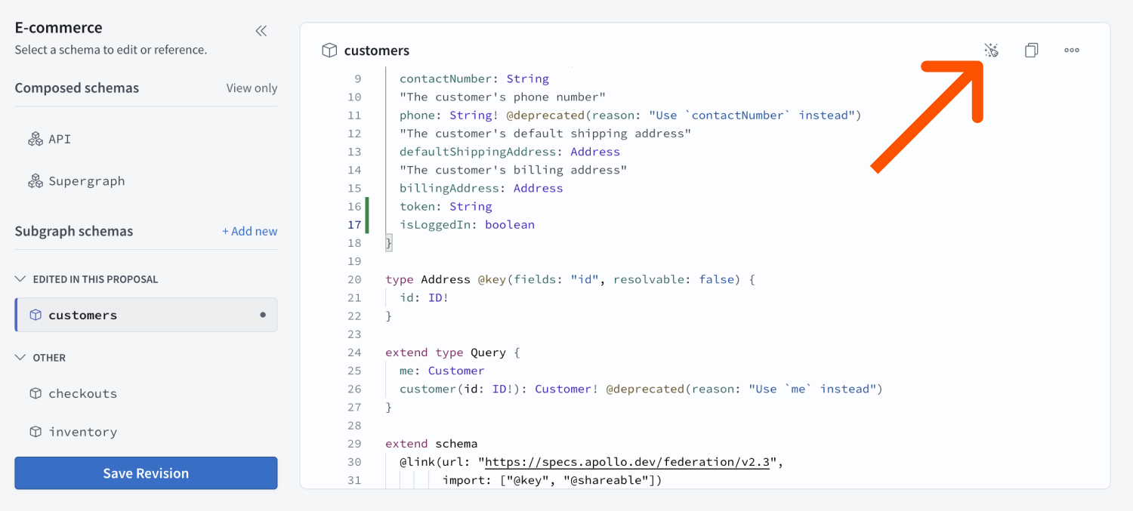Viewport: 1133px width, 511px height.
Task: Click the View only label
Action: (x=252, y=88)
